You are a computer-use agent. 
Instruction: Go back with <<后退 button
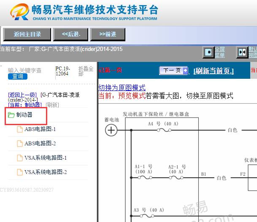pos(70,35)
